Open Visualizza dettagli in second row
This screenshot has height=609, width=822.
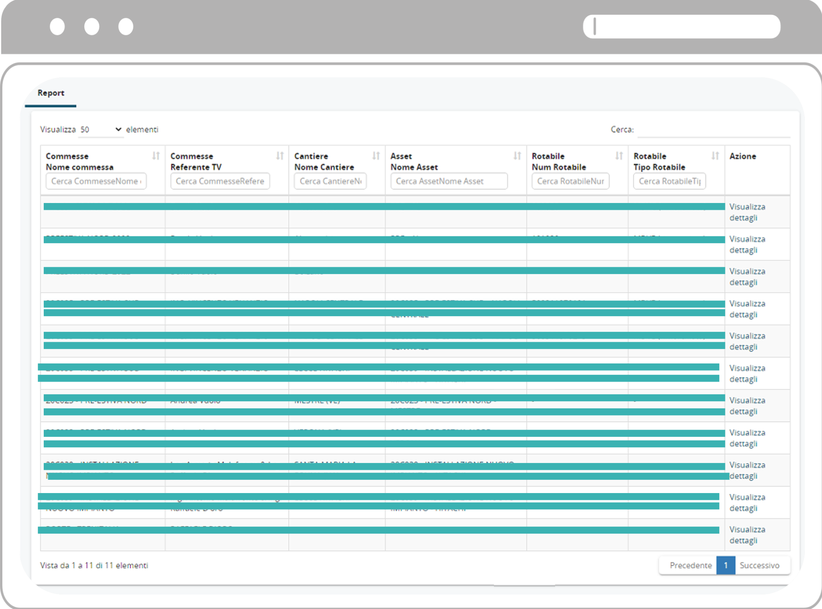pos(747,244)
